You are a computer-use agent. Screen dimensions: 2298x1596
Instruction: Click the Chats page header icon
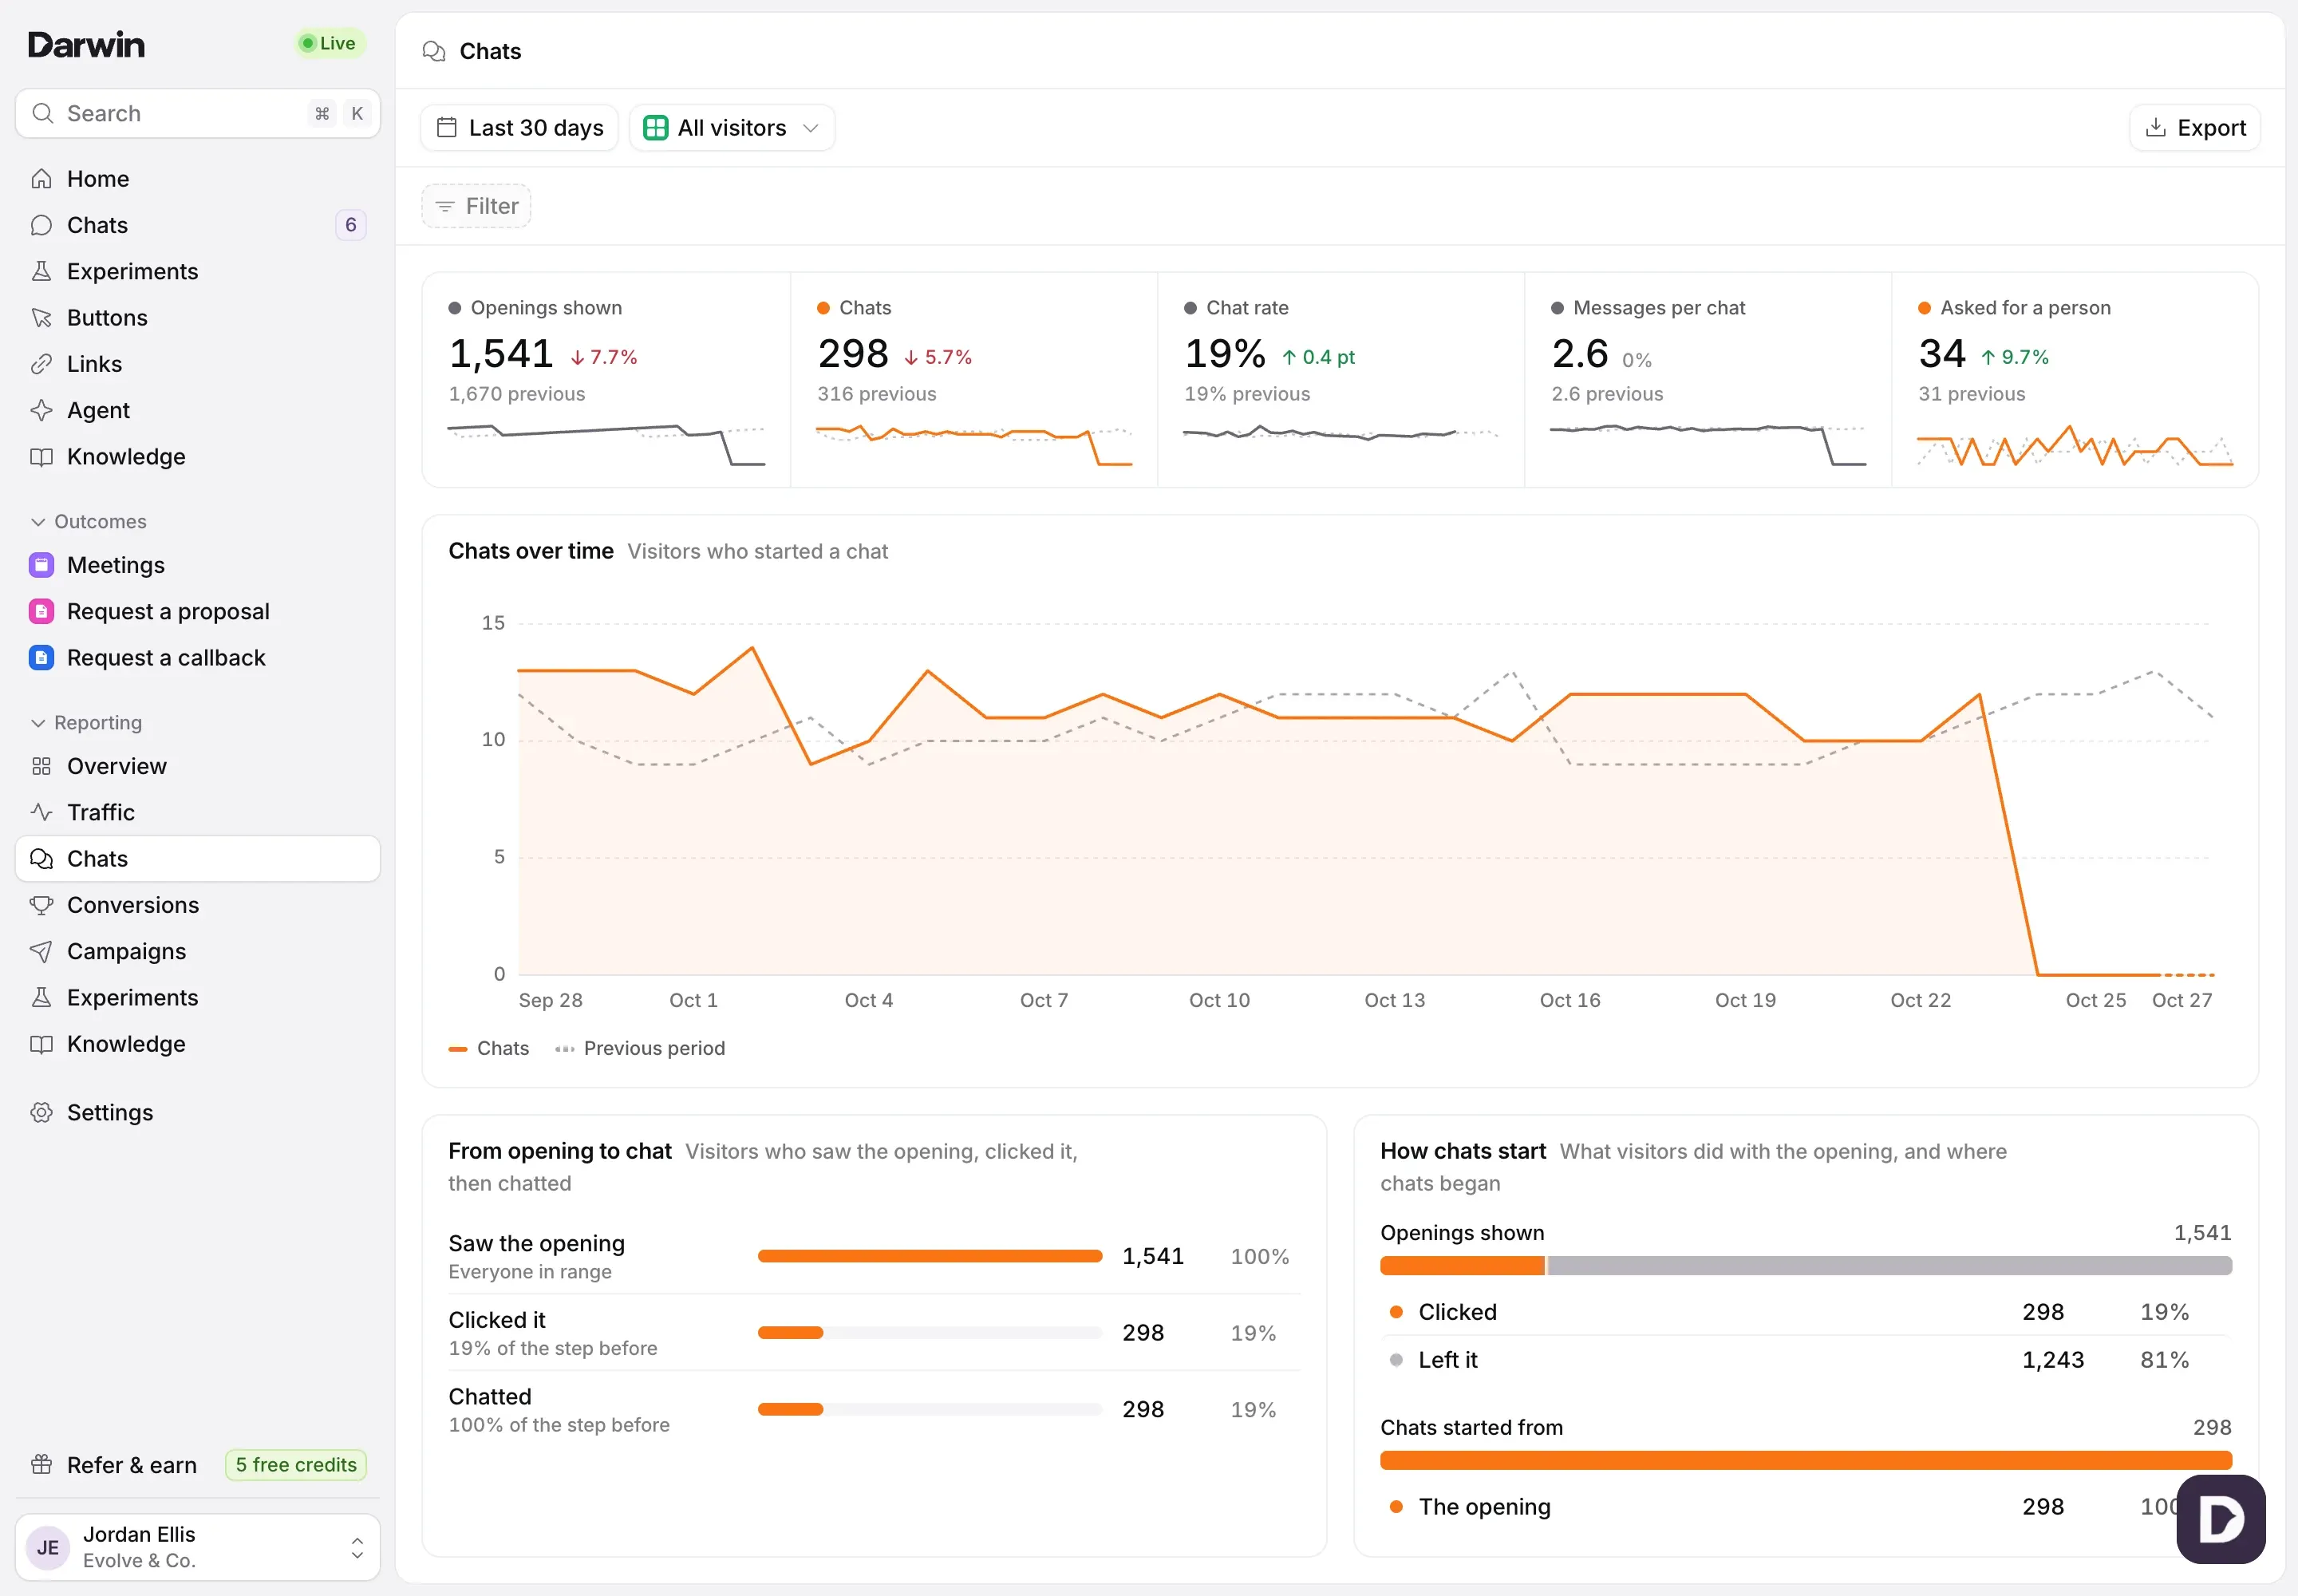pos(434,51)
